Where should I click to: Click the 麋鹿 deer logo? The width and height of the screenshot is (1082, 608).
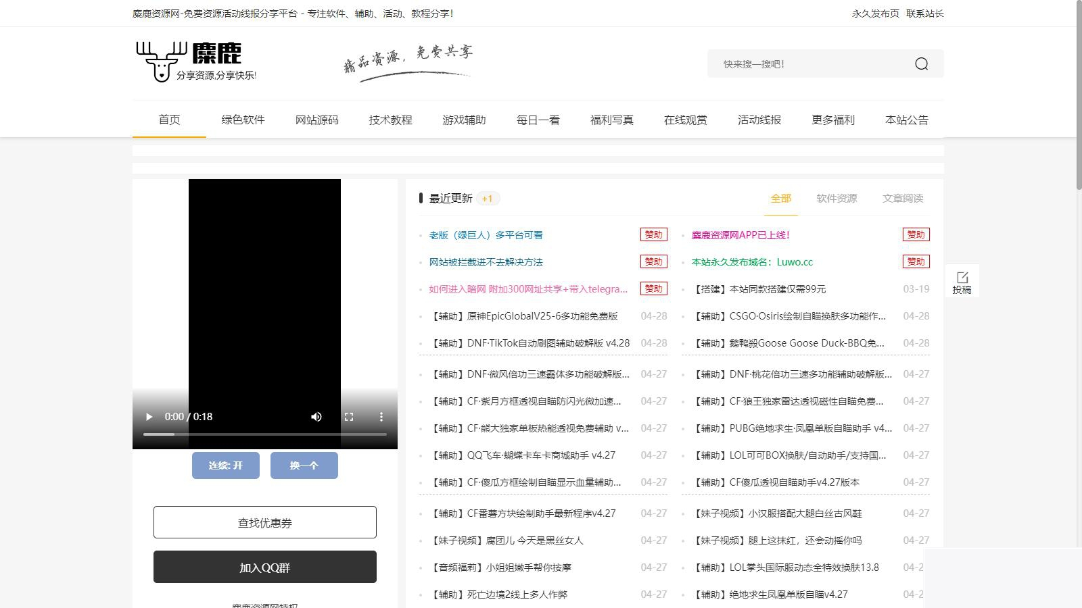click(160, 62)
